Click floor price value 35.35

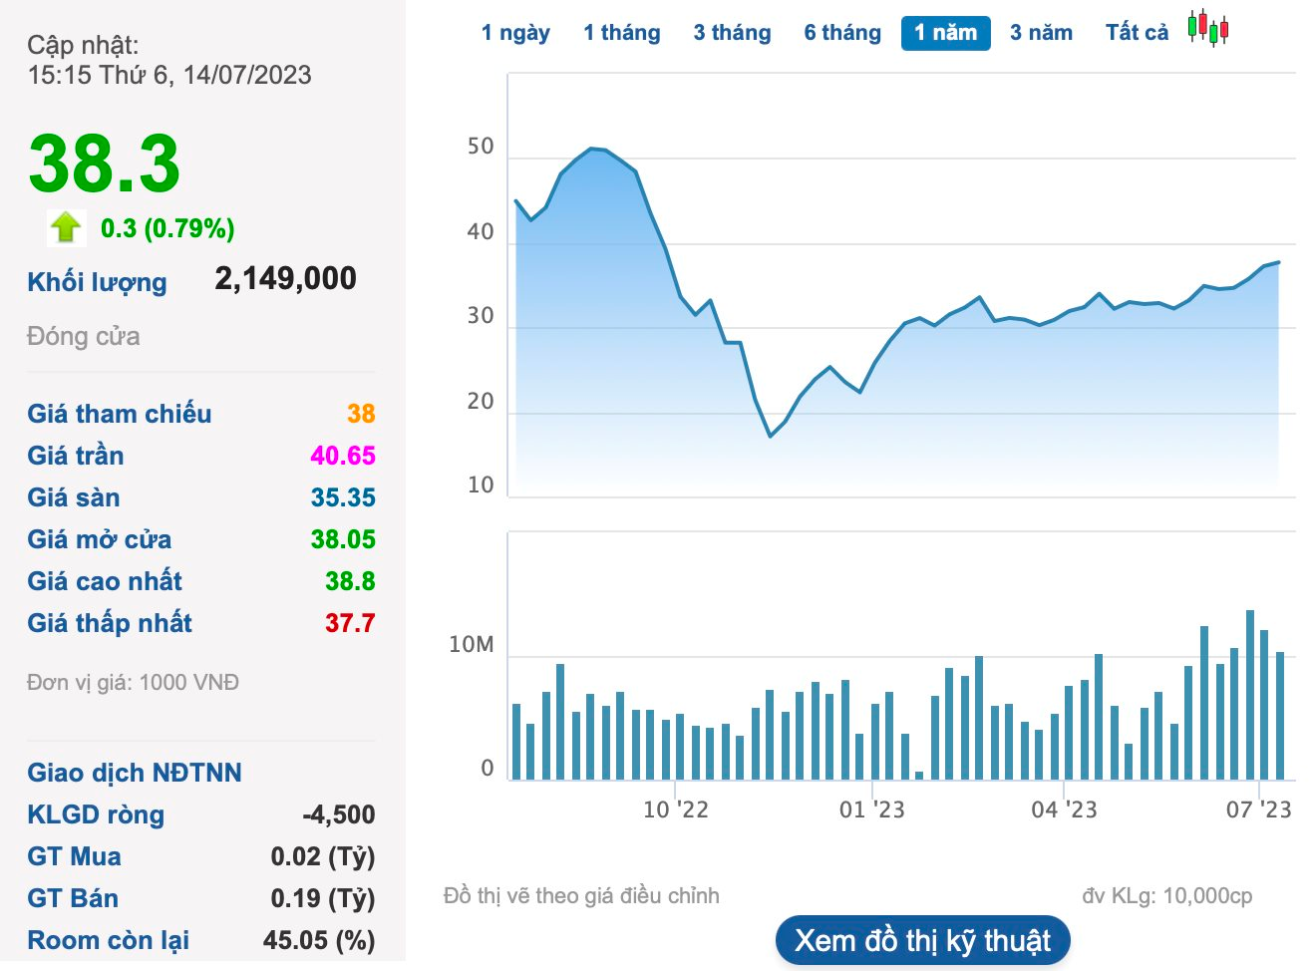coord(343,497)
